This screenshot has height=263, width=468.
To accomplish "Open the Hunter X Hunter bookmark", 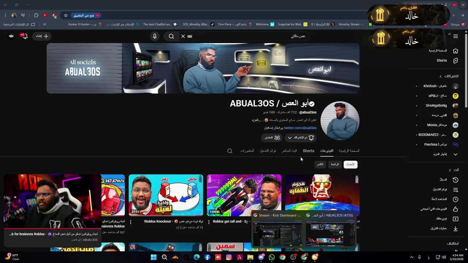I will tap(85, 24).
